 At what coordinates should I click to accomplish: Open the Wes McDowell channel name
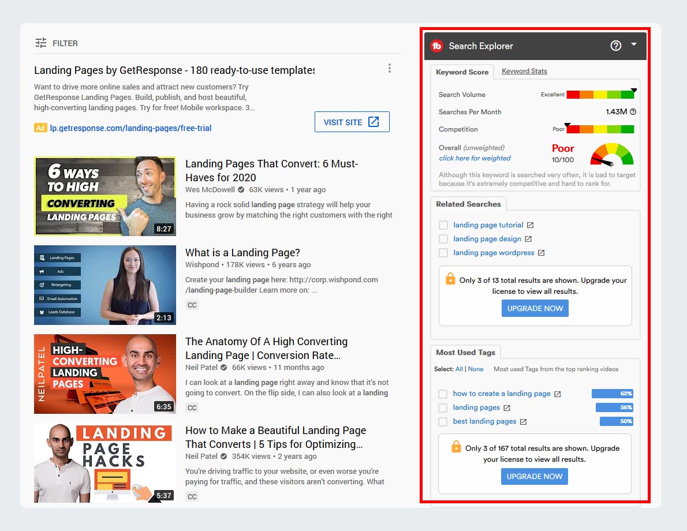(x=210, y=190)
